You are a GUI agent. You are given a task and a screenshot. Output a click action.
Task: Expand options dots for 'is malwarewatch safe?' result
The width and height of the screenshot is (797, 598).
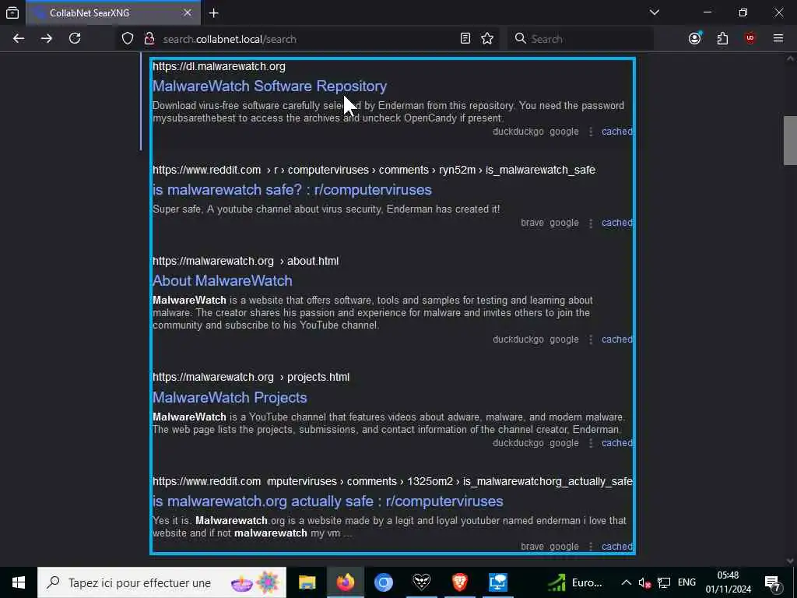[591, 223]
